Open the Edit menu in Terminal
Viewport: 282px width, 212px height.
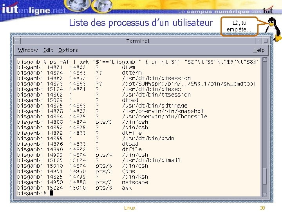pyautogui.click(x=48, y=50)
